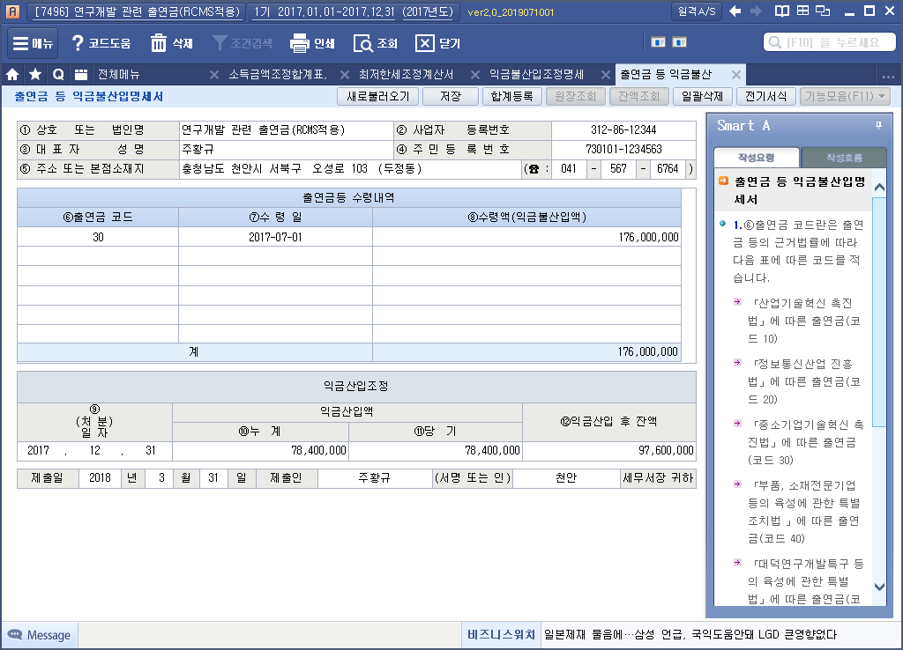Open favorites with the star icon
This screenshot has width=903, height=650.
coord(35,75)
